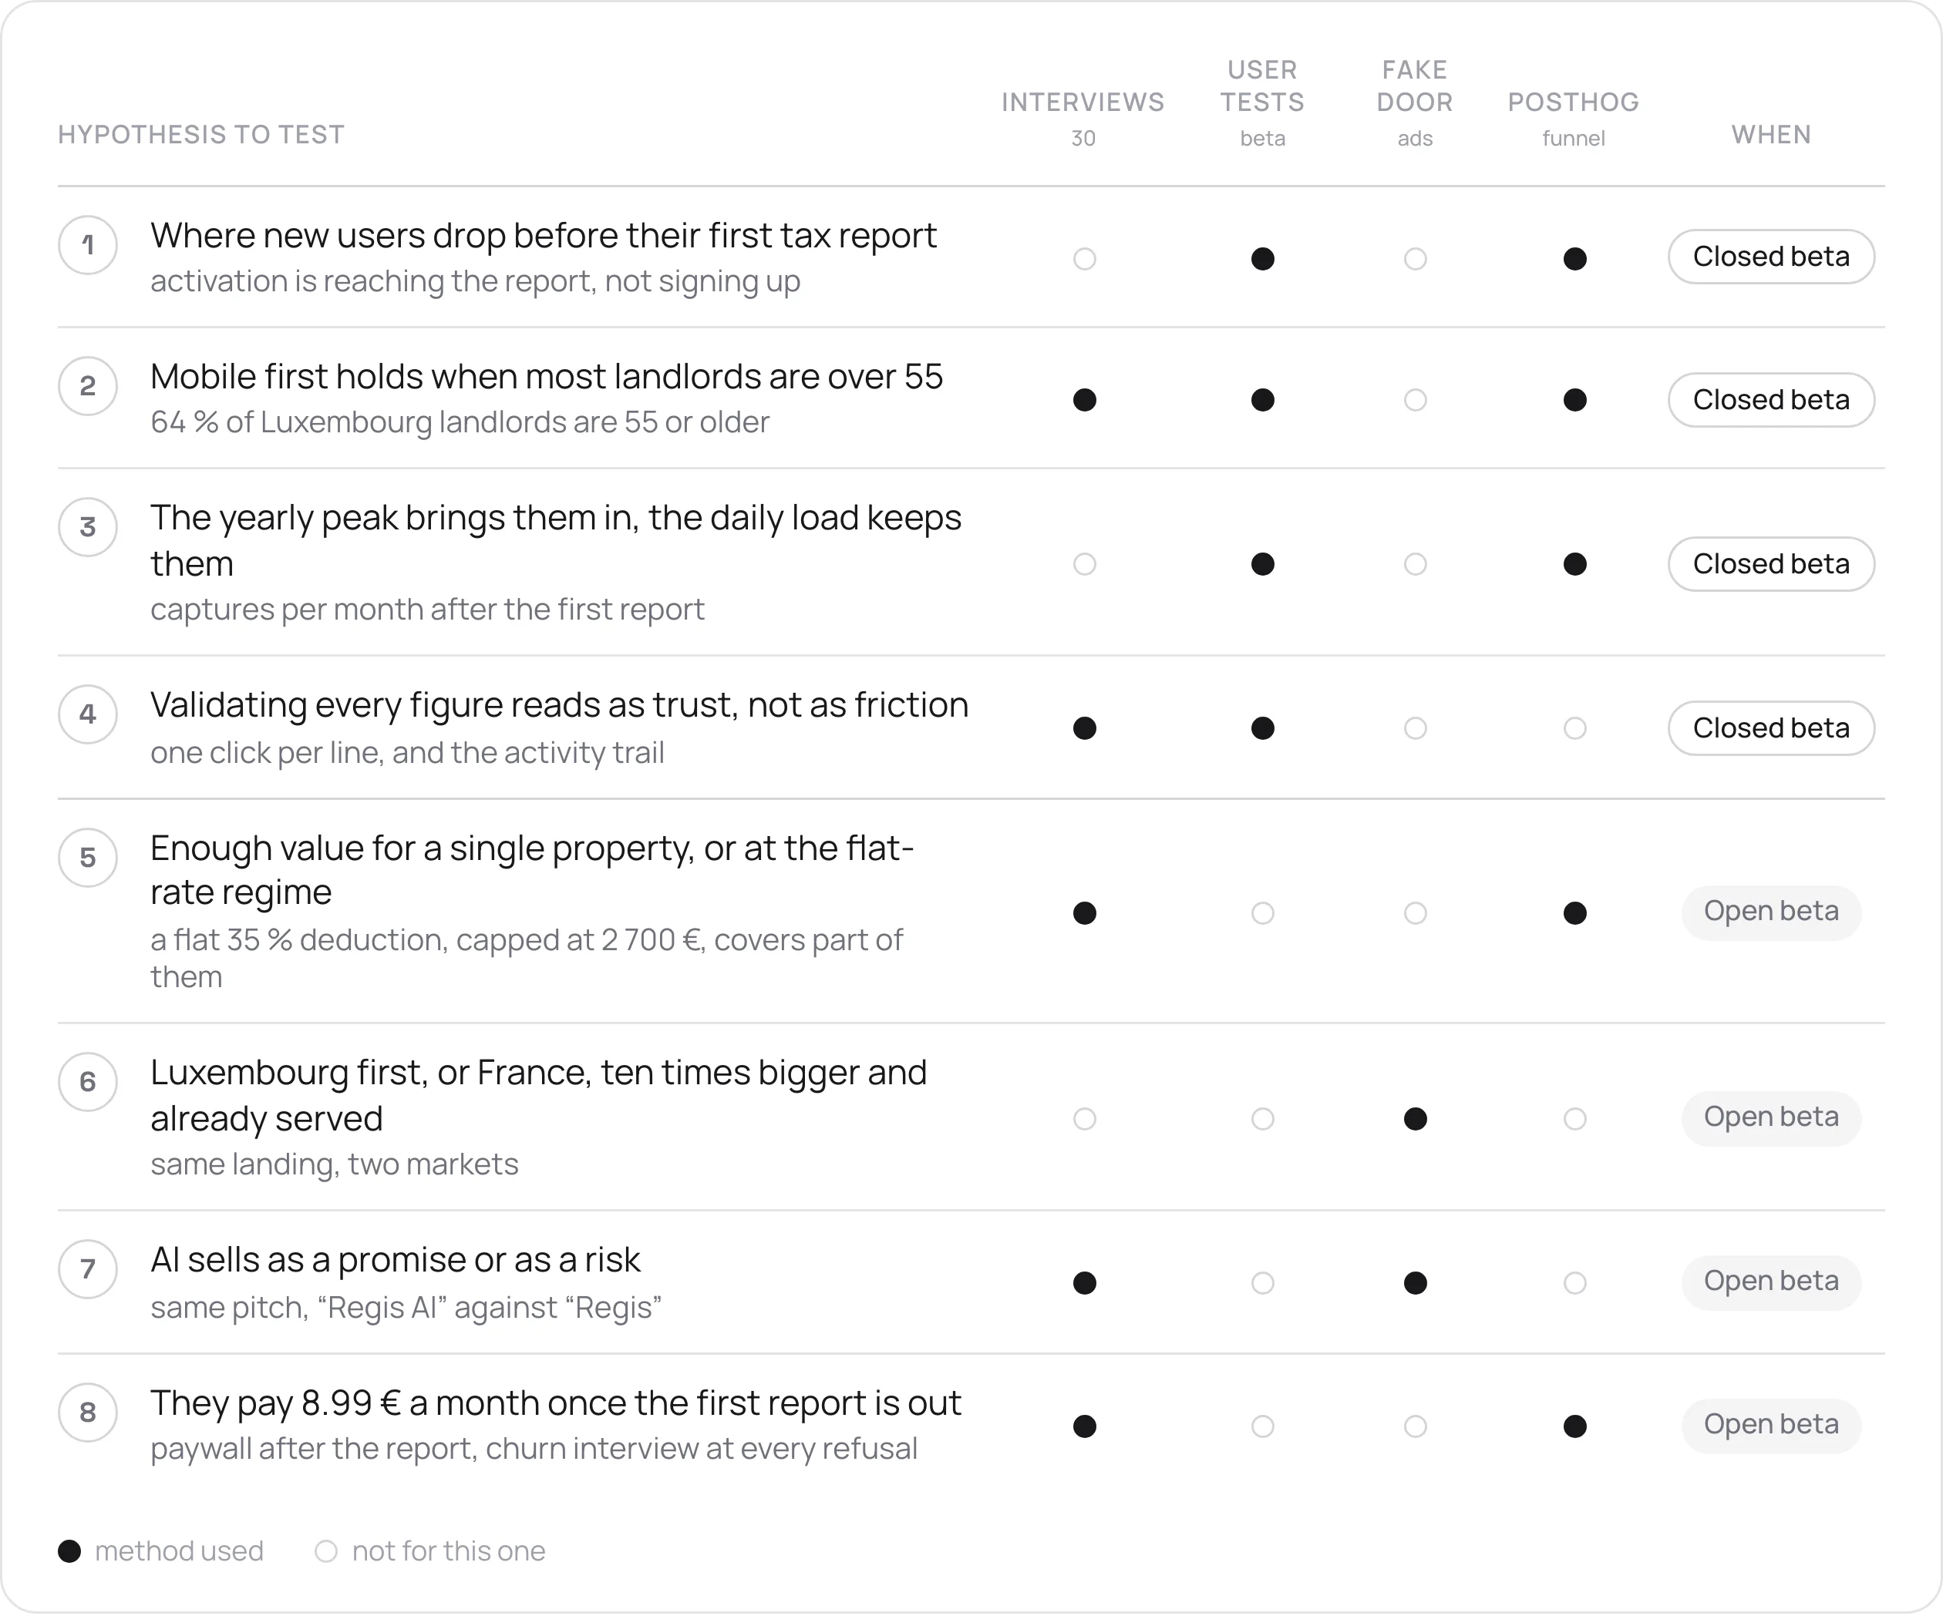Click the empty 'not for this one' legend circle
Screen dimensions: 1943x1616
(325, 1551)
